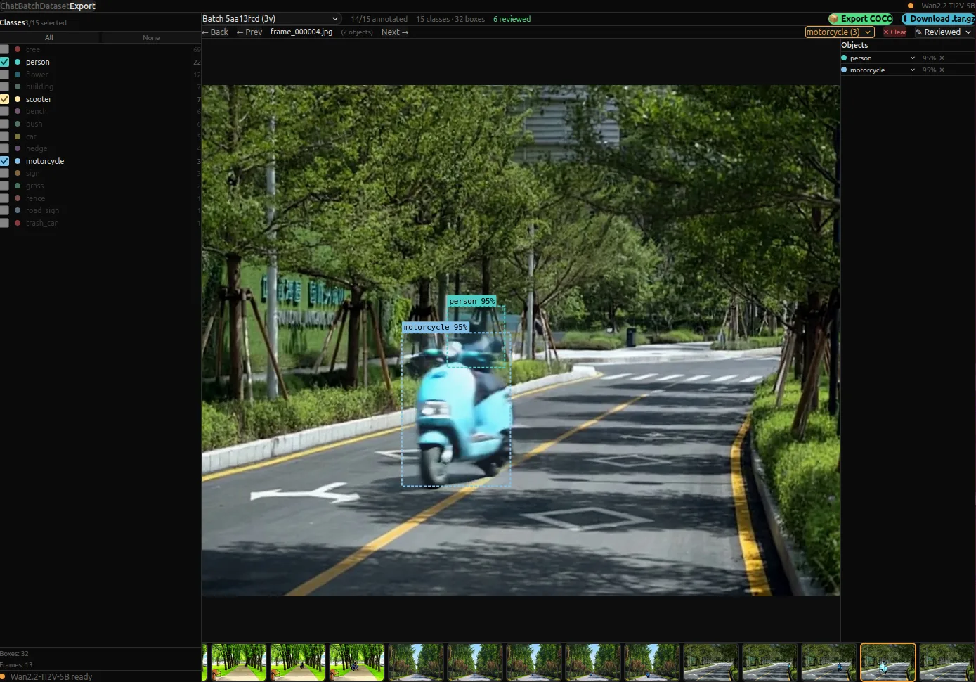Advance to the next frame with Next arrow
The image size is (976, 682).
(395, 32)
